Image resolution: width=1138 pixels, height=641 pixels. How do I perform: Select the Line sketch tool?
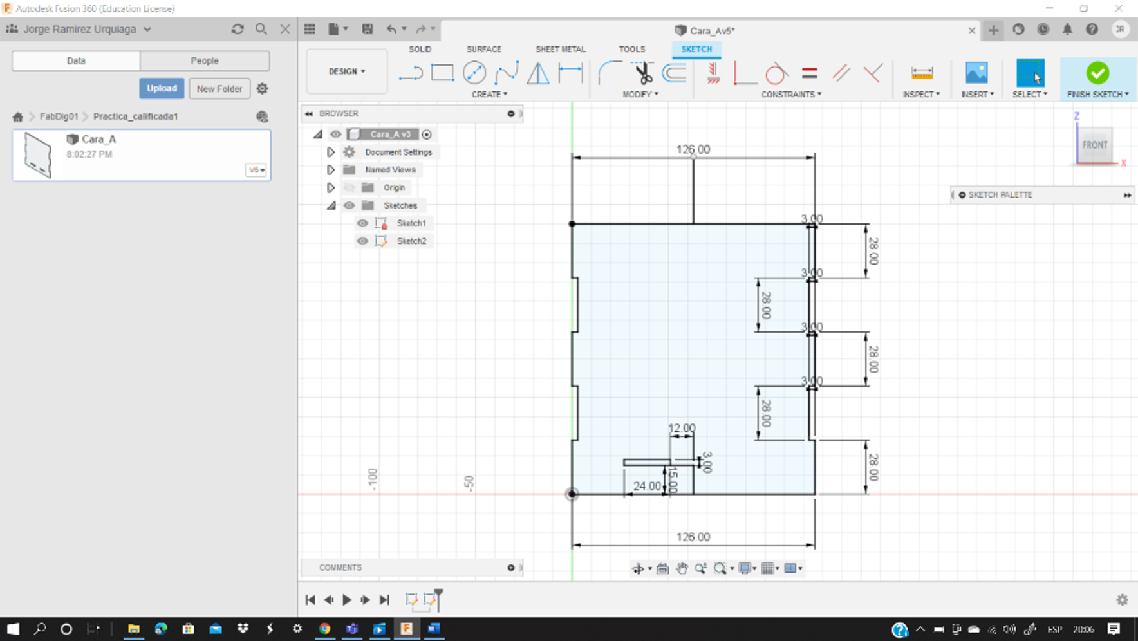coord(410,73)
